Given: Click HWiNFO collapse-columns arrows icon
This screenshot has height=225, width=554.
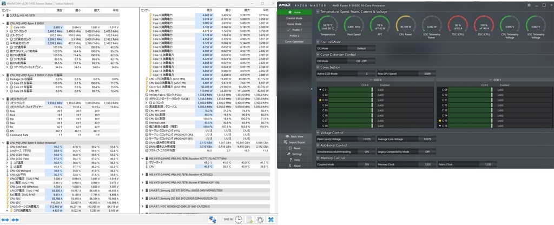Looking at the screenshot, I should click(15, 220).
